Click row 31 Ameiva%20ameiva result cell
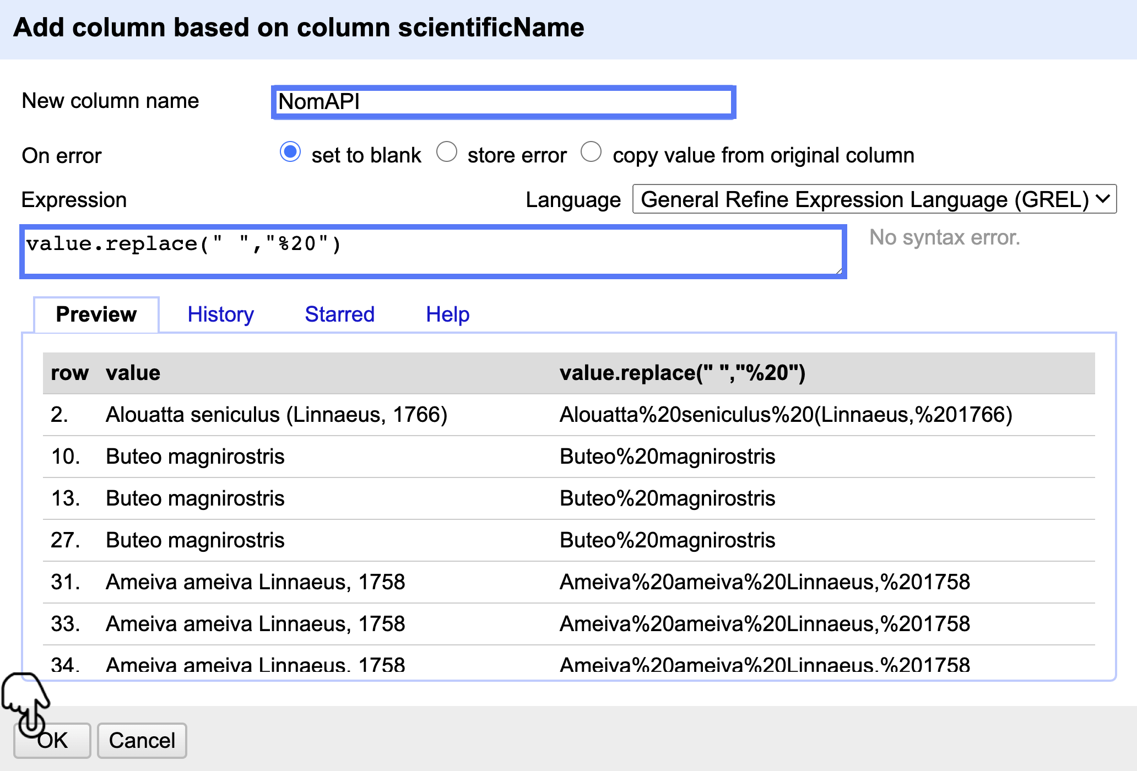The image size is (1137, 771). (764, 582)
